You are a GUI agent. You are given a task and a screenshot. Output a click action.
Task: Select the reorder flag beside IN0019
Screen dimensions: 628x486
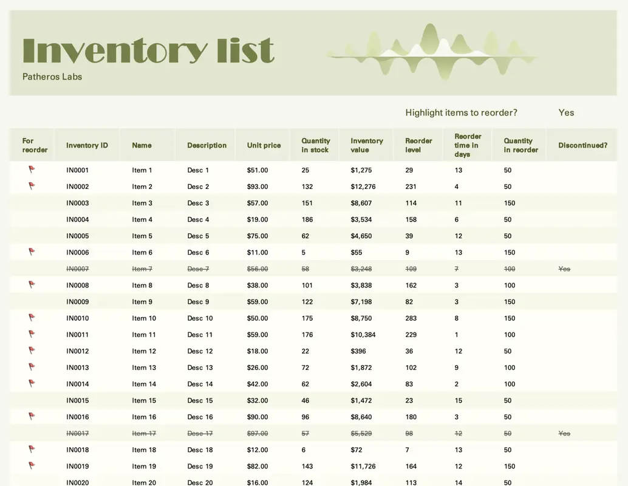tap(32, 466)
